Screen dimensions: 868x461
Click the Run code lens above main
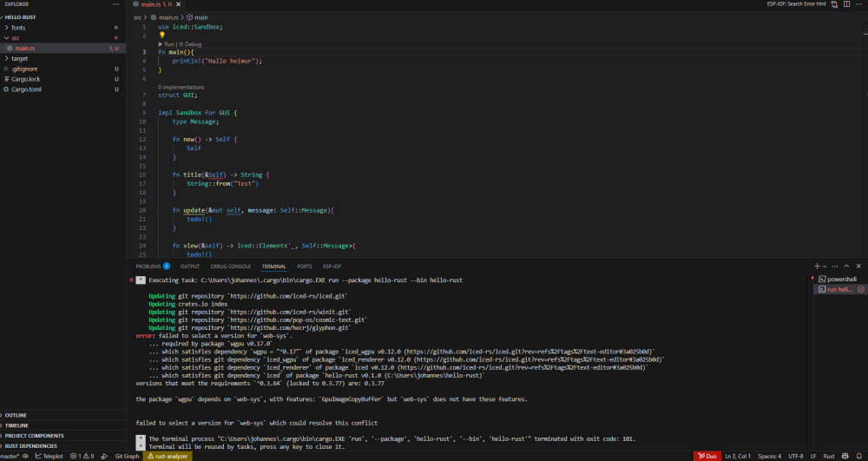click(167, 43)
